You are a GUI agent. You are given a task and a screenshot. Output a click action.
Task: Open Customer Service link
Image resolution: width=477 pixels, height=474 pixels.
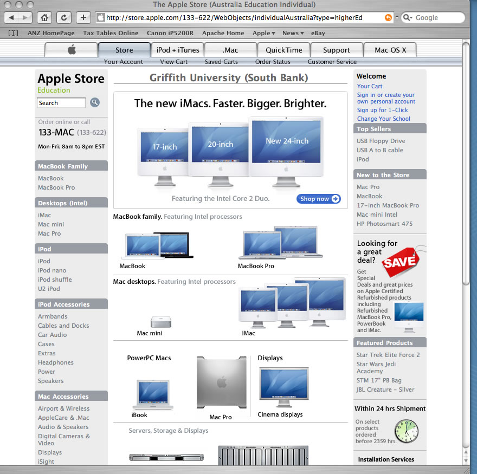tap(332, 62)
